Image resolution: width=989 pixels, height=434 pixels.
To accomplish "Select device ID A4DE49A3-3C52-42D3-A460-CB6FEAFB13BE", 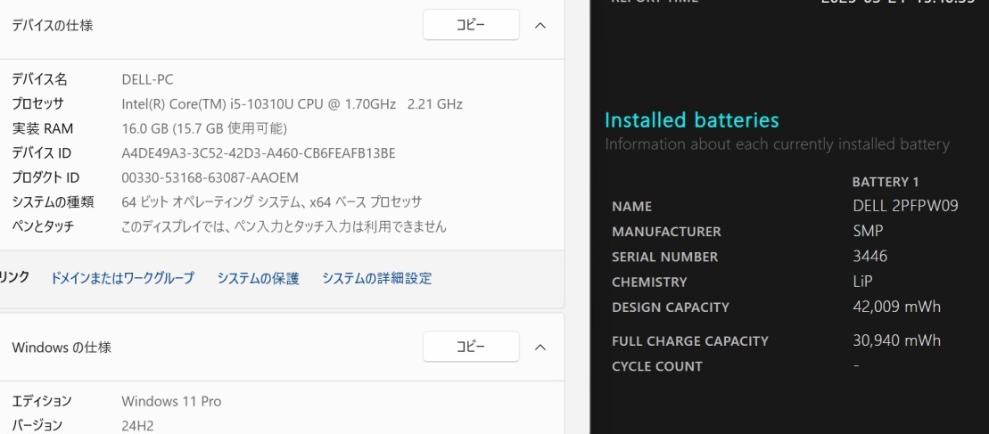I will click(259, 153).
